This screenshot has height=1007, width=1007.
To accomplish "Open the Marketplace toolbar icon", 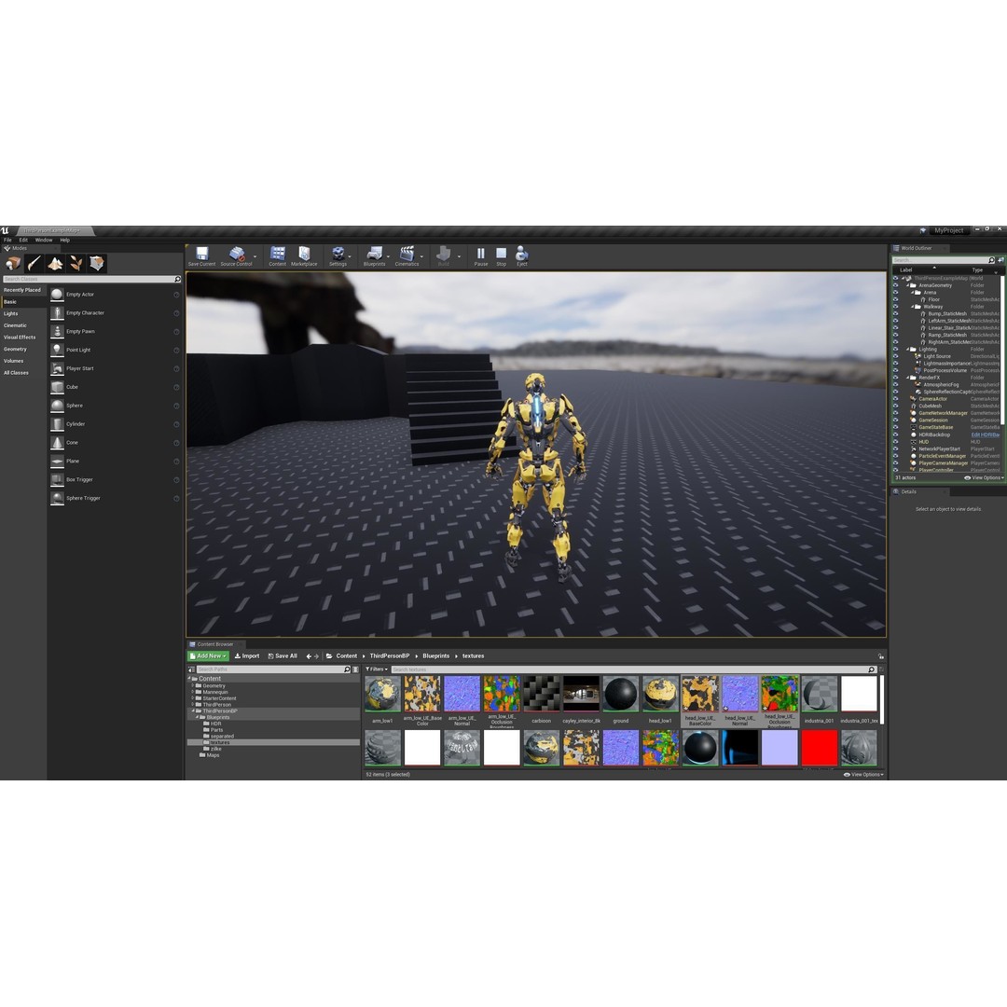I will point(304,254).
